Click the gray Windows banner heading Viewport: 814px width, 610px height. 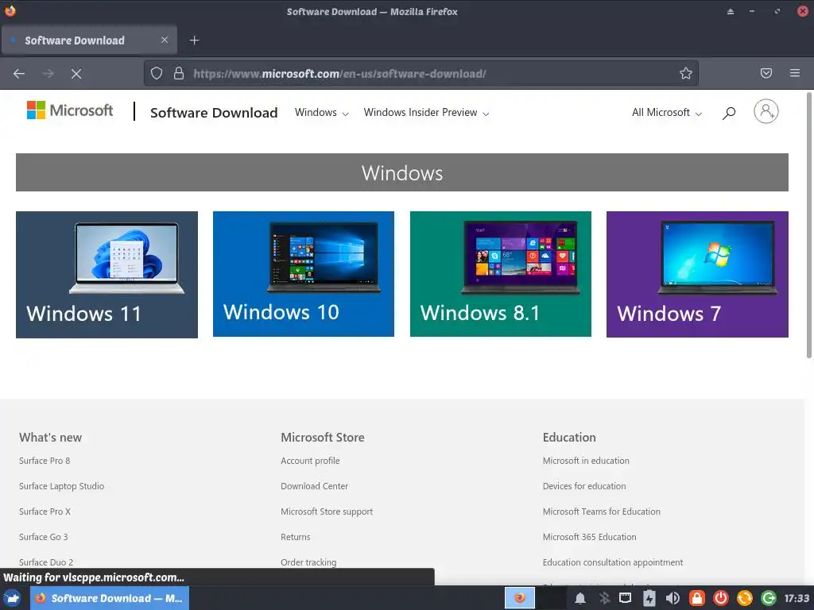point(402,172)
